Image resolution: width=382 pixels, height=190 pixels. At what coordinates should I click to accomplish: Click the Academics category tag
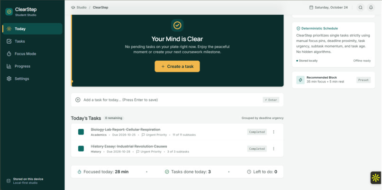click(99, 135)
